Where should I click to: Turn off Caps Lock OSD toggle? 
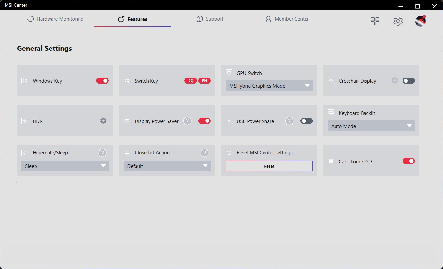point(408,161)
